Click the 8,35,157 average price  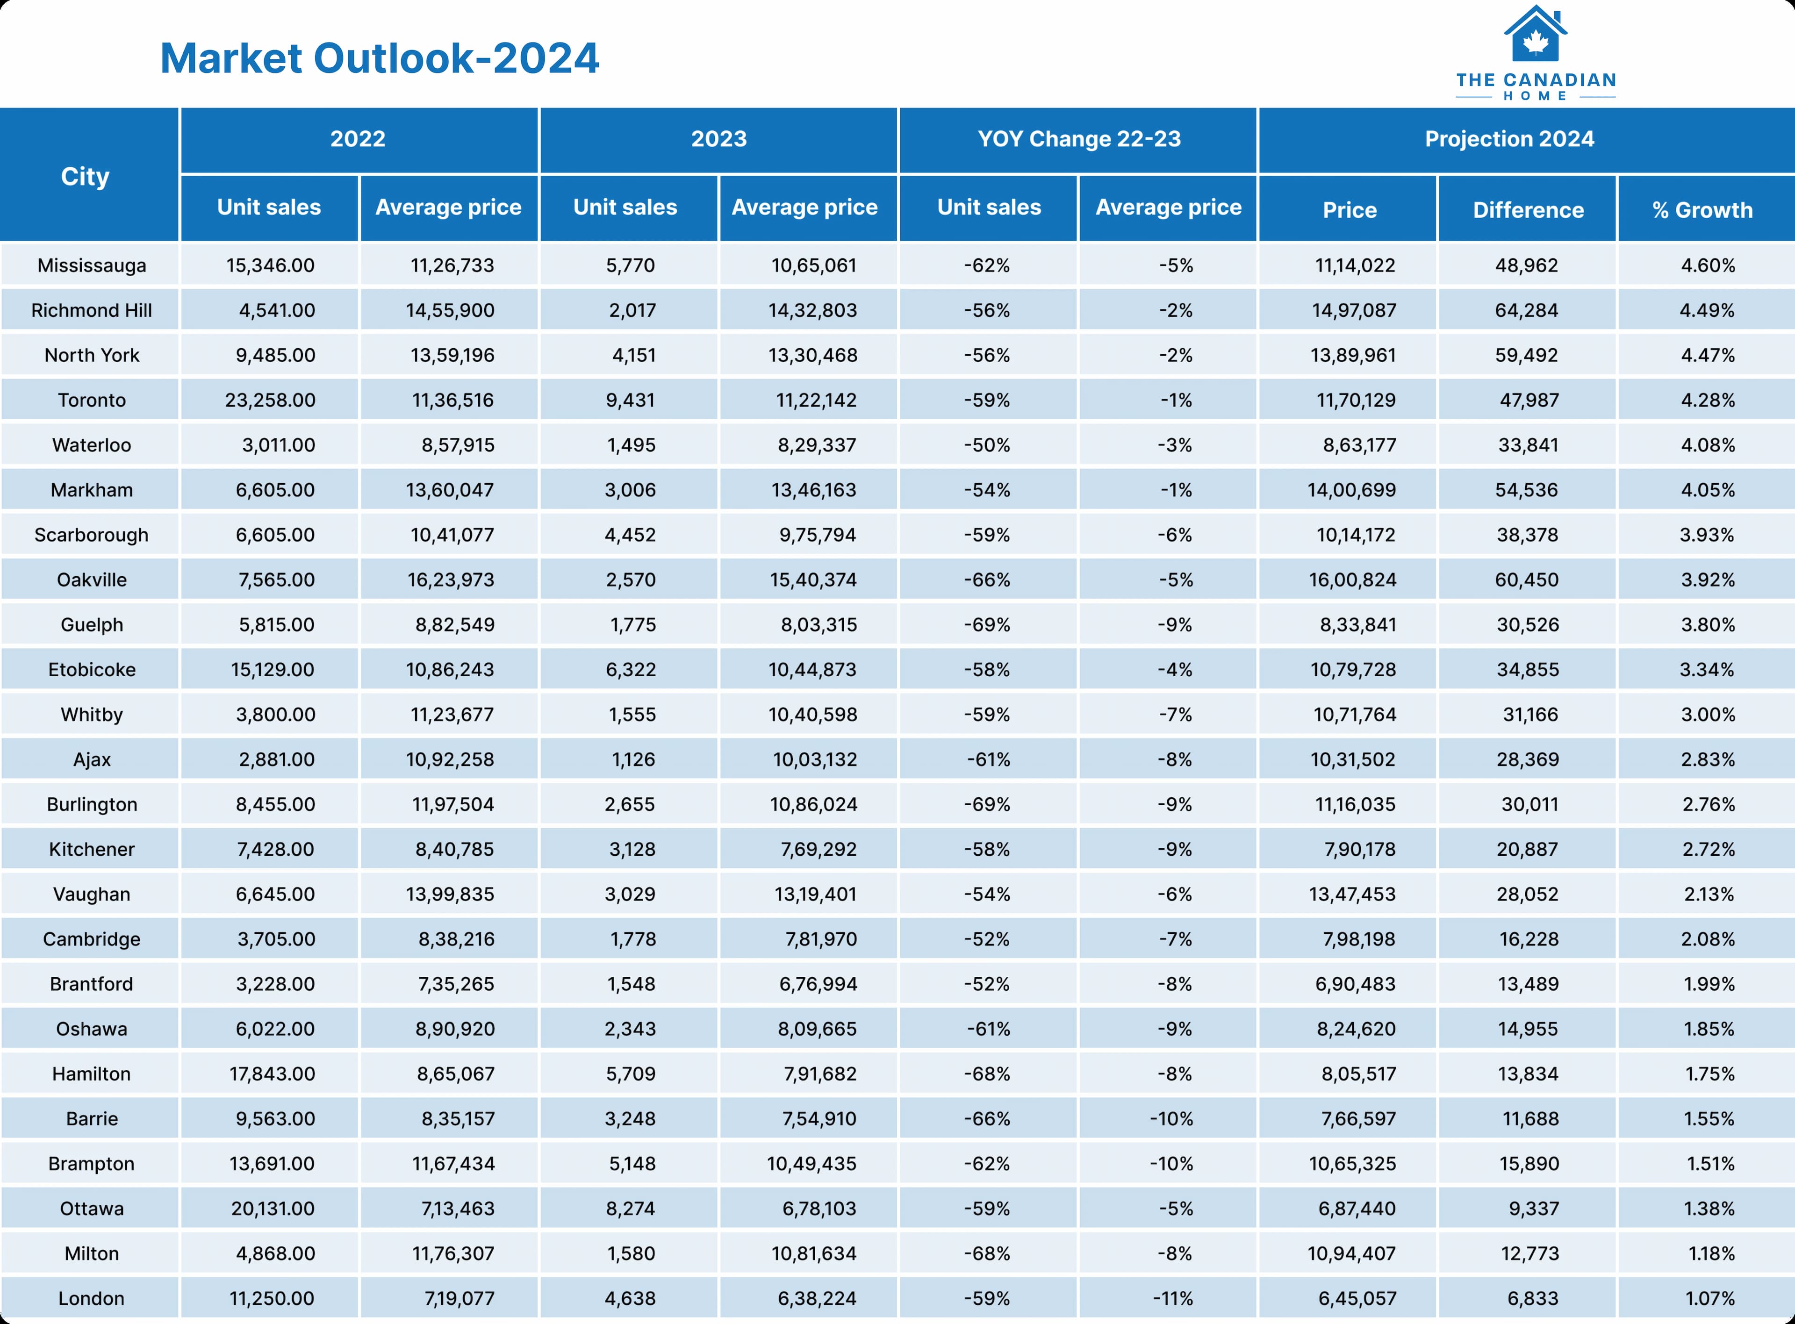[458, 1118]
